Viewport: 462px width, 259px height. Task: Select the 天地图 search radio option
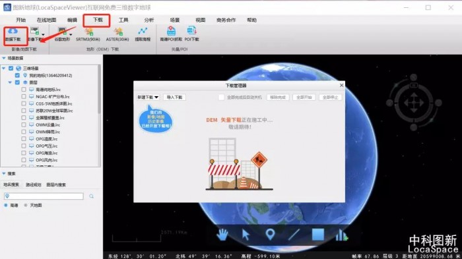tap(26, 205)
